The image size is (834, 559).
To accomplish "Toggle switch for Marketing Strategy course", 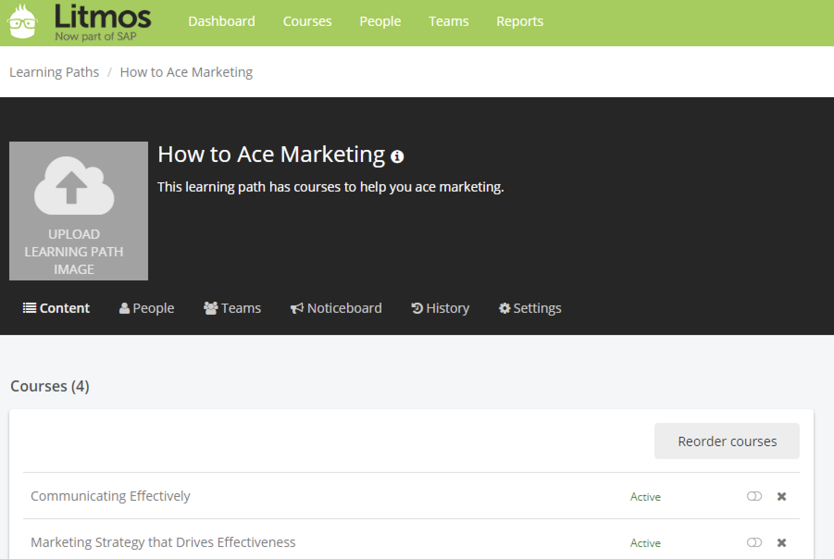I will pyautogui.click(x=754, y=542).
